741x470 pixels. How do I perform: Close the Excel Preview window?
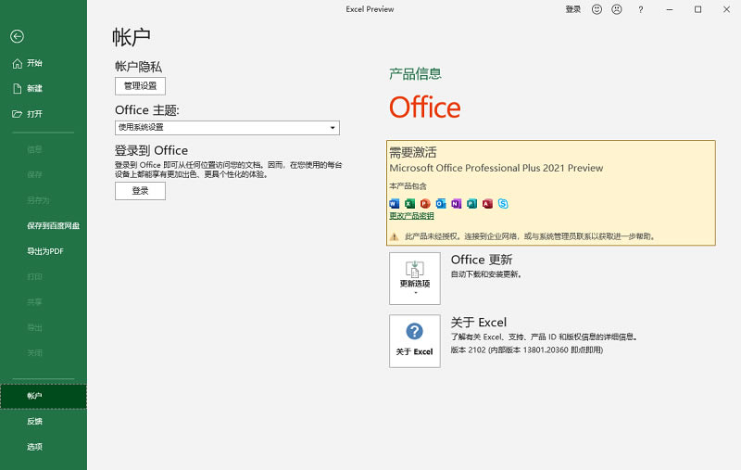pyautogui.click(x=726, y=9)
